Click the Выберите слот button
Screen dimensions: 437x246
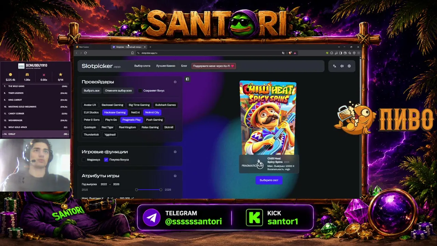[x=269, y=180]
